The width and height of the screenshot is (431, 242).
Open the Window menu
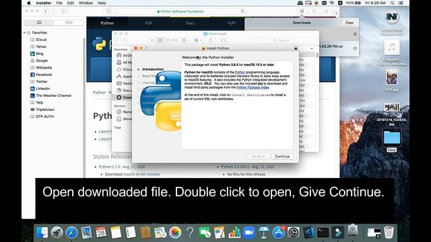tap(86, 3)
